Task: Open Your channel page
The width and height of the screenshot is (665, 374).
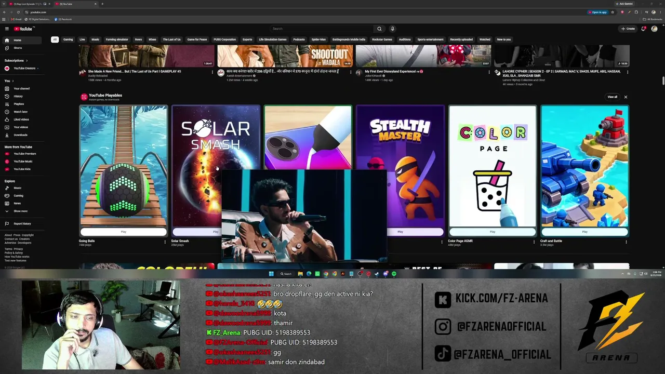Action: (x=21, y=88)
